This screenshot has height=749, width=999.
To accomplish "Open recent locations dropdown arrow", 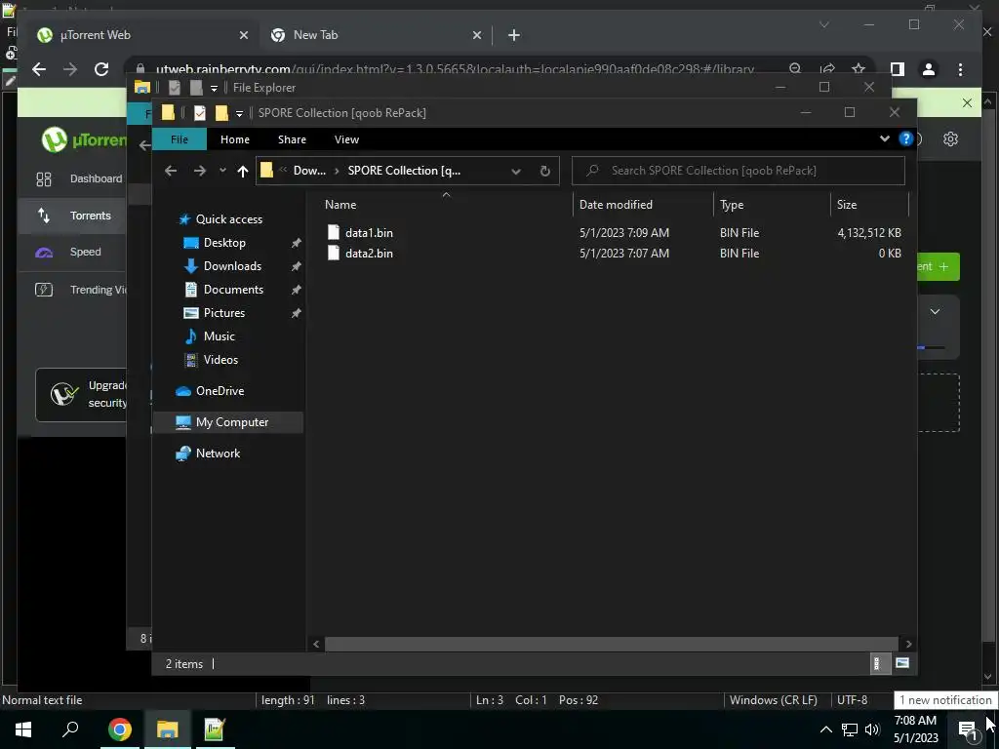I will pos(222,171).
